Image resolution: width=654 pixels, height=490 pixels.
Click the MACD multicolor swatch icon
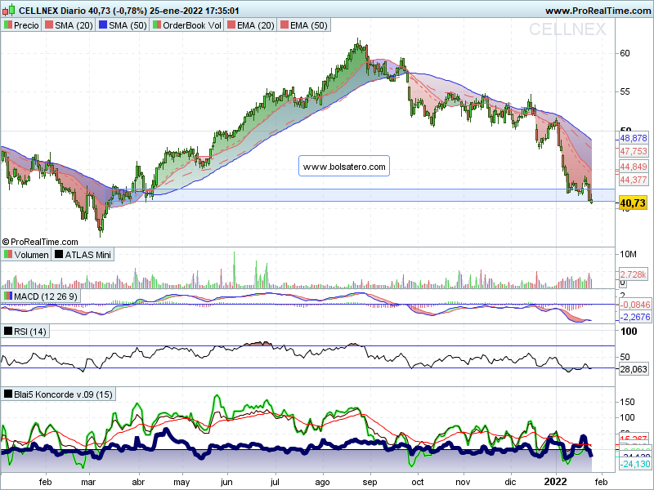pos(8,296)
